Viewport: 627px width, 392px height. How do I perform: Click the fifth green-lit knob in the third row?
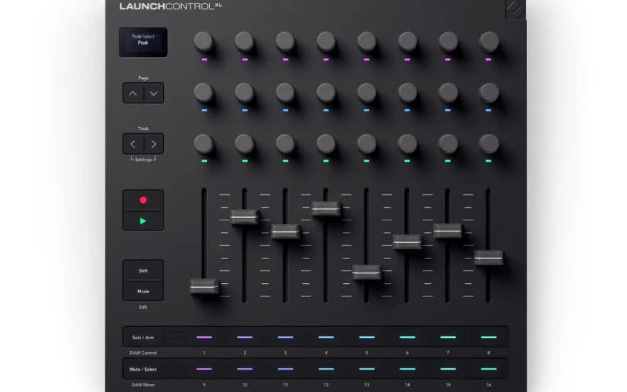point(367,143)
